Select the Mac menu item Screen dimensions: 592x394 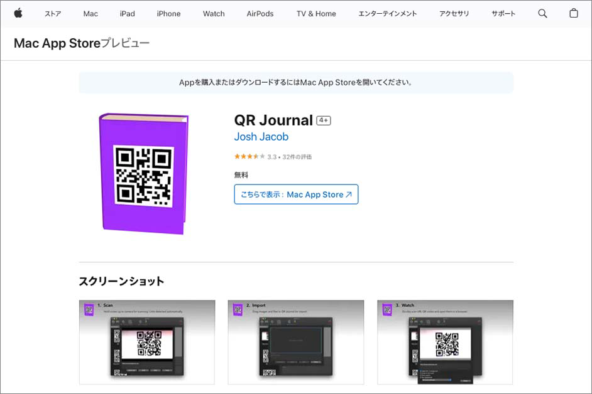[x=90, y=13]
